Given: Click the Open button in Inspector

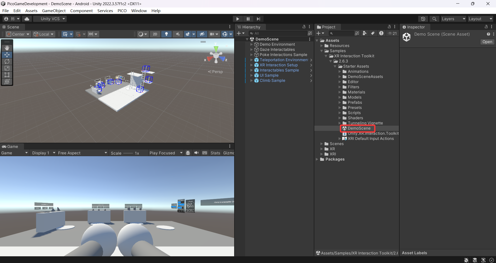Looking at the screenshot, I should coord(487,42).
